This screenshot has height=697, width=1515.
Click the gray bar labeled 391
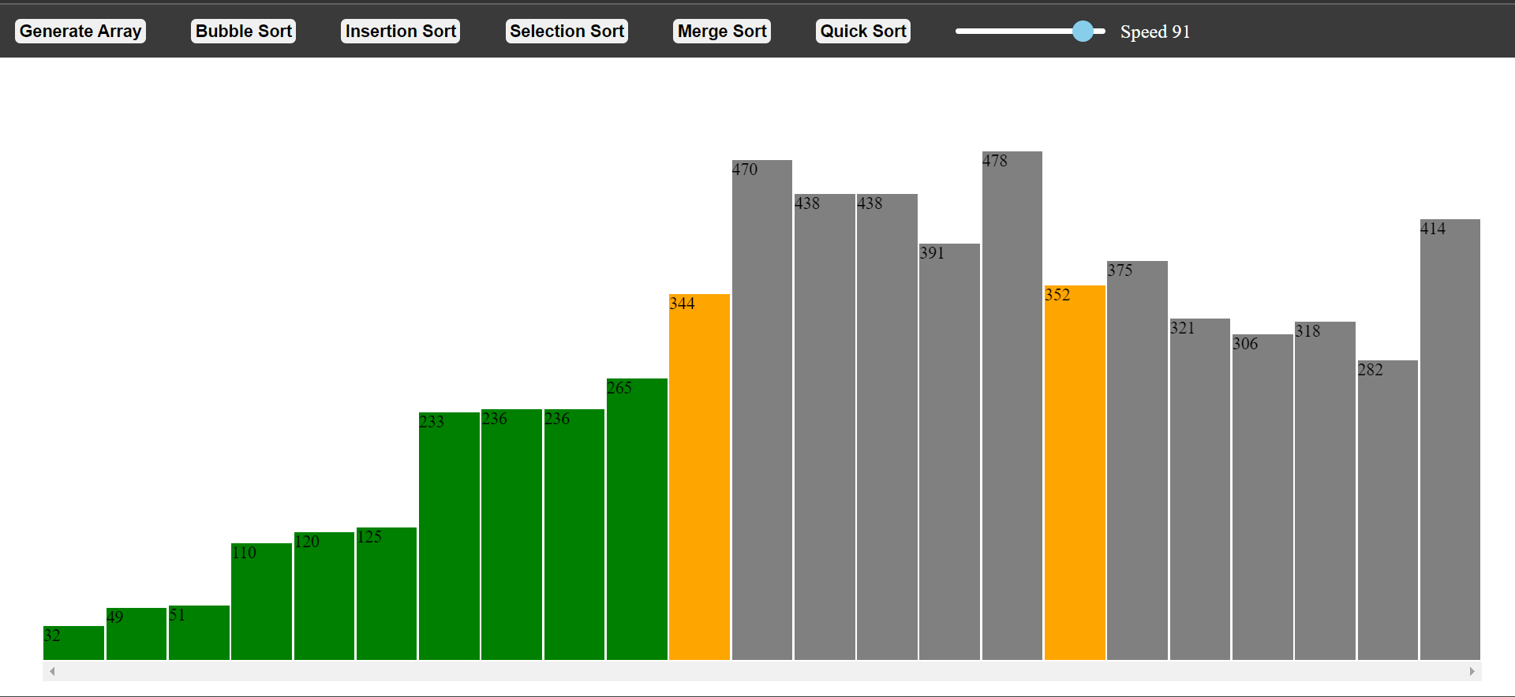pyautogui.click(x=949, y=452)
